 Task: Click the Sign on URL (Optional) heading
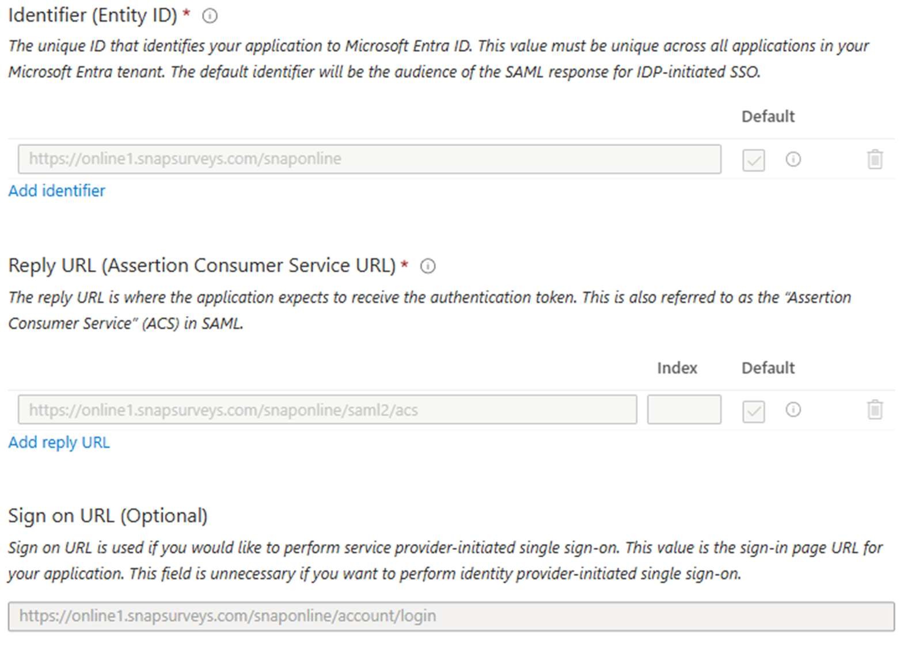tap(108, 515)
